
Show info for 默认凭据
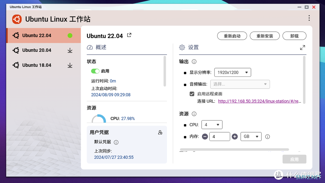point(116,142)
